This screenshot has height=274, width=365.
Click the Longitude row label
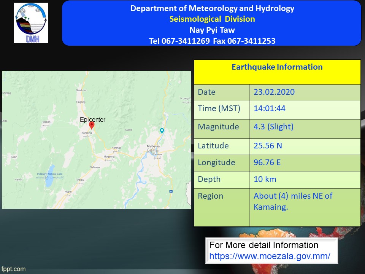click(x=216, y=162)
